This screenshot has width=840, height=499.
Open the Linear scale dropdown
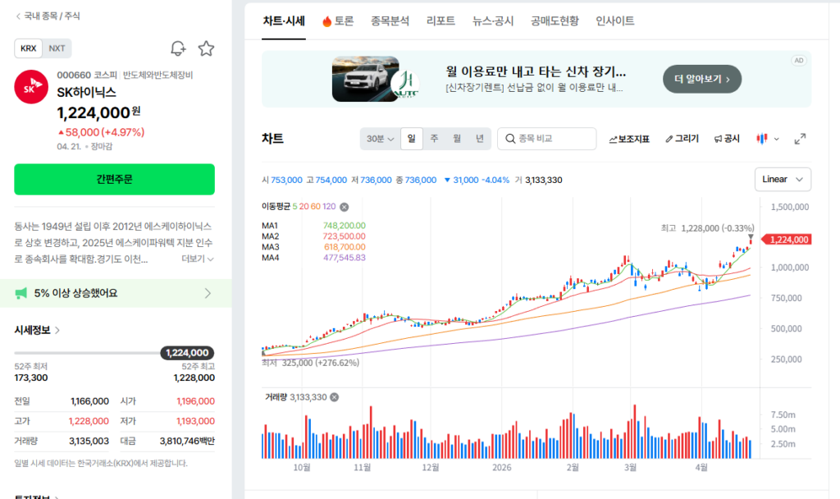783,180
